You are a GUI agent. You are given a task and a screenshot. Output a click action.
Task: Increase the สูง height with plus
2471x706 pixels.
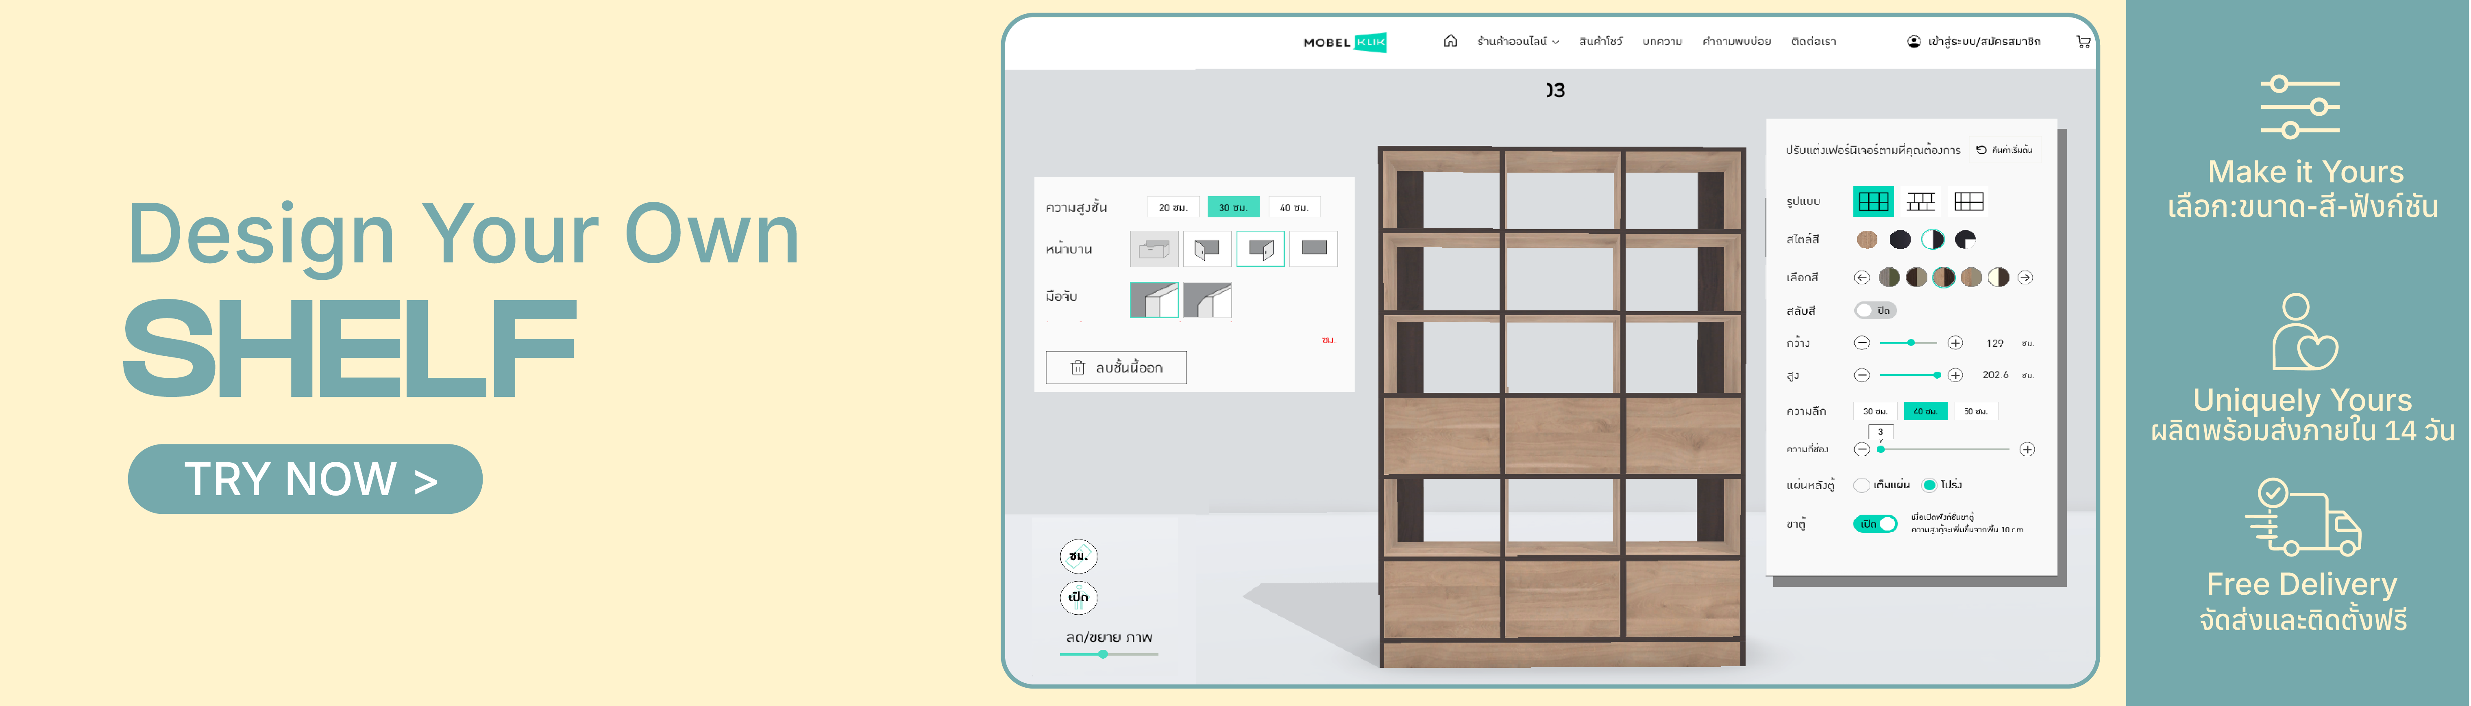[x=1955, y=375]
